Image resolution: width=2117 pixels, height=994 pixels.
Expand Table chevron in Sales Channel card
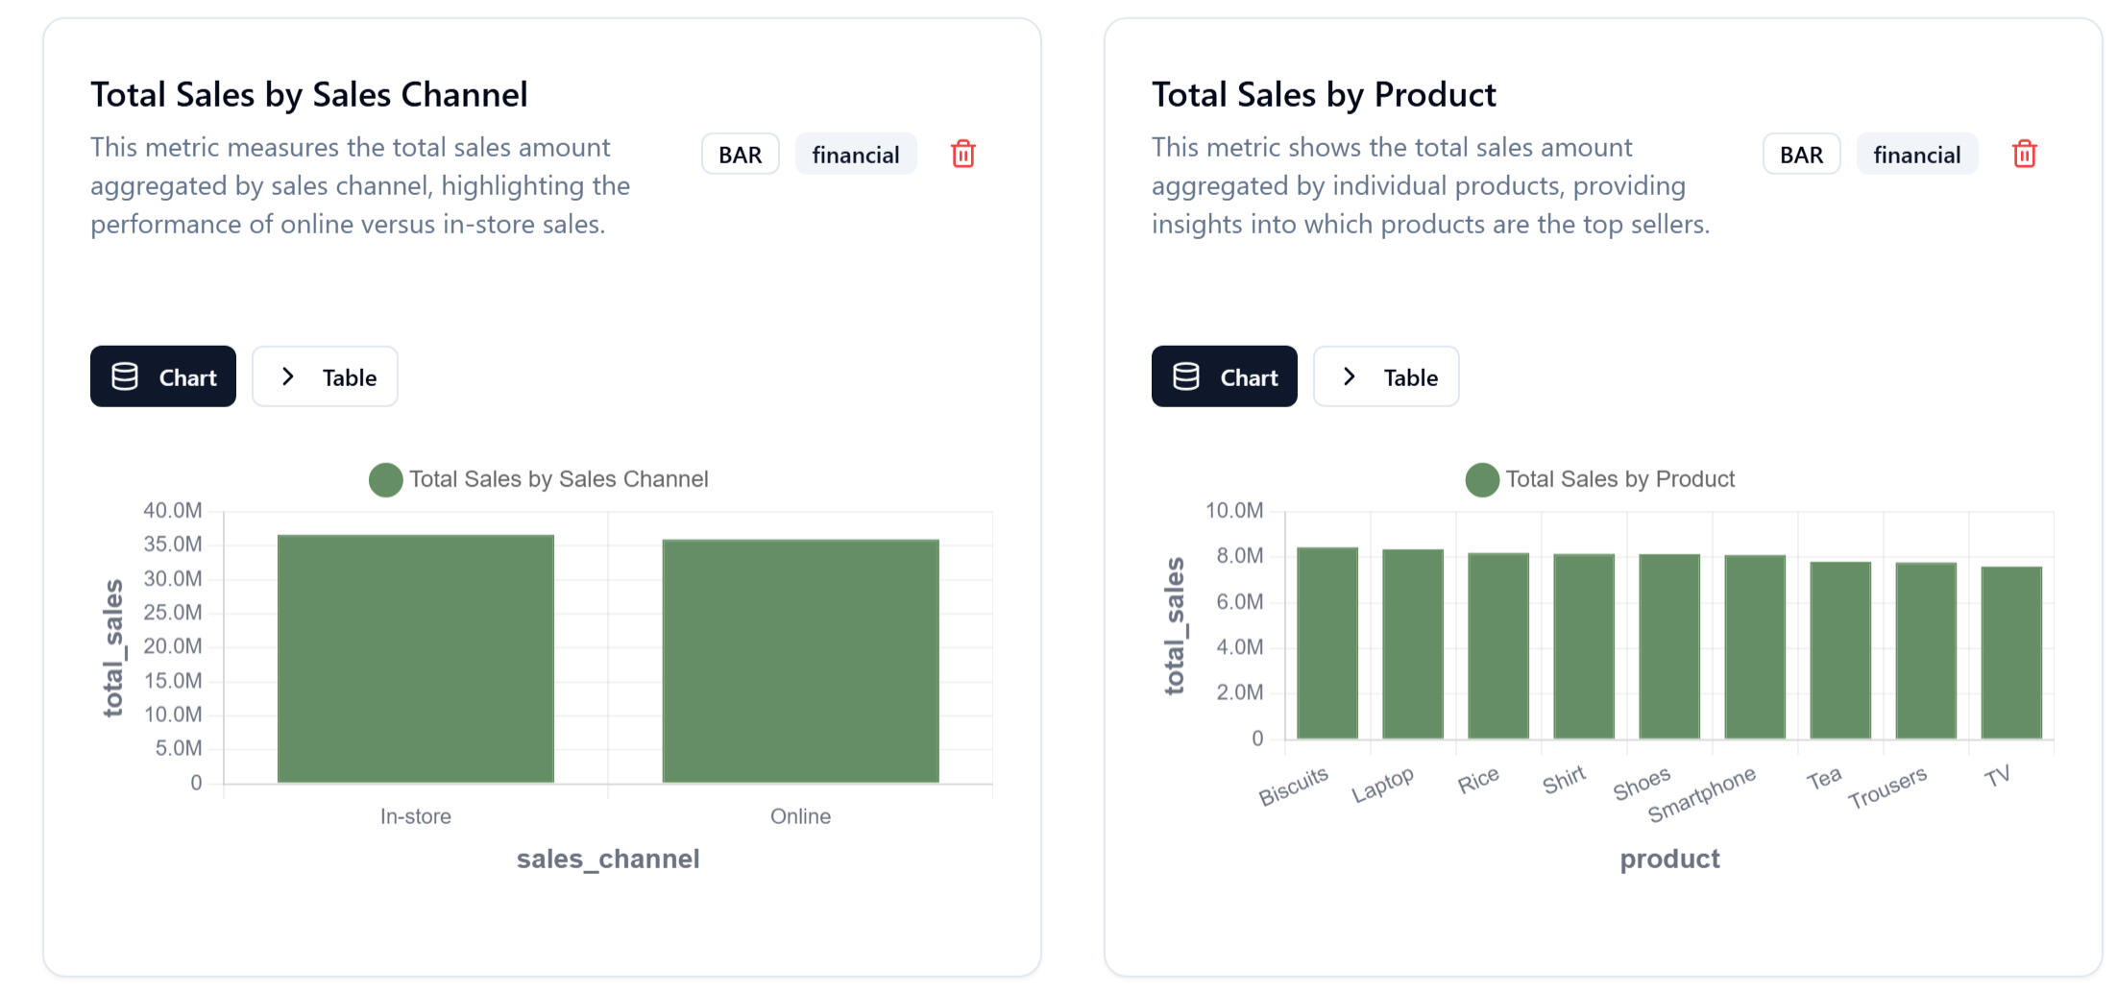[x=287, y=376]
